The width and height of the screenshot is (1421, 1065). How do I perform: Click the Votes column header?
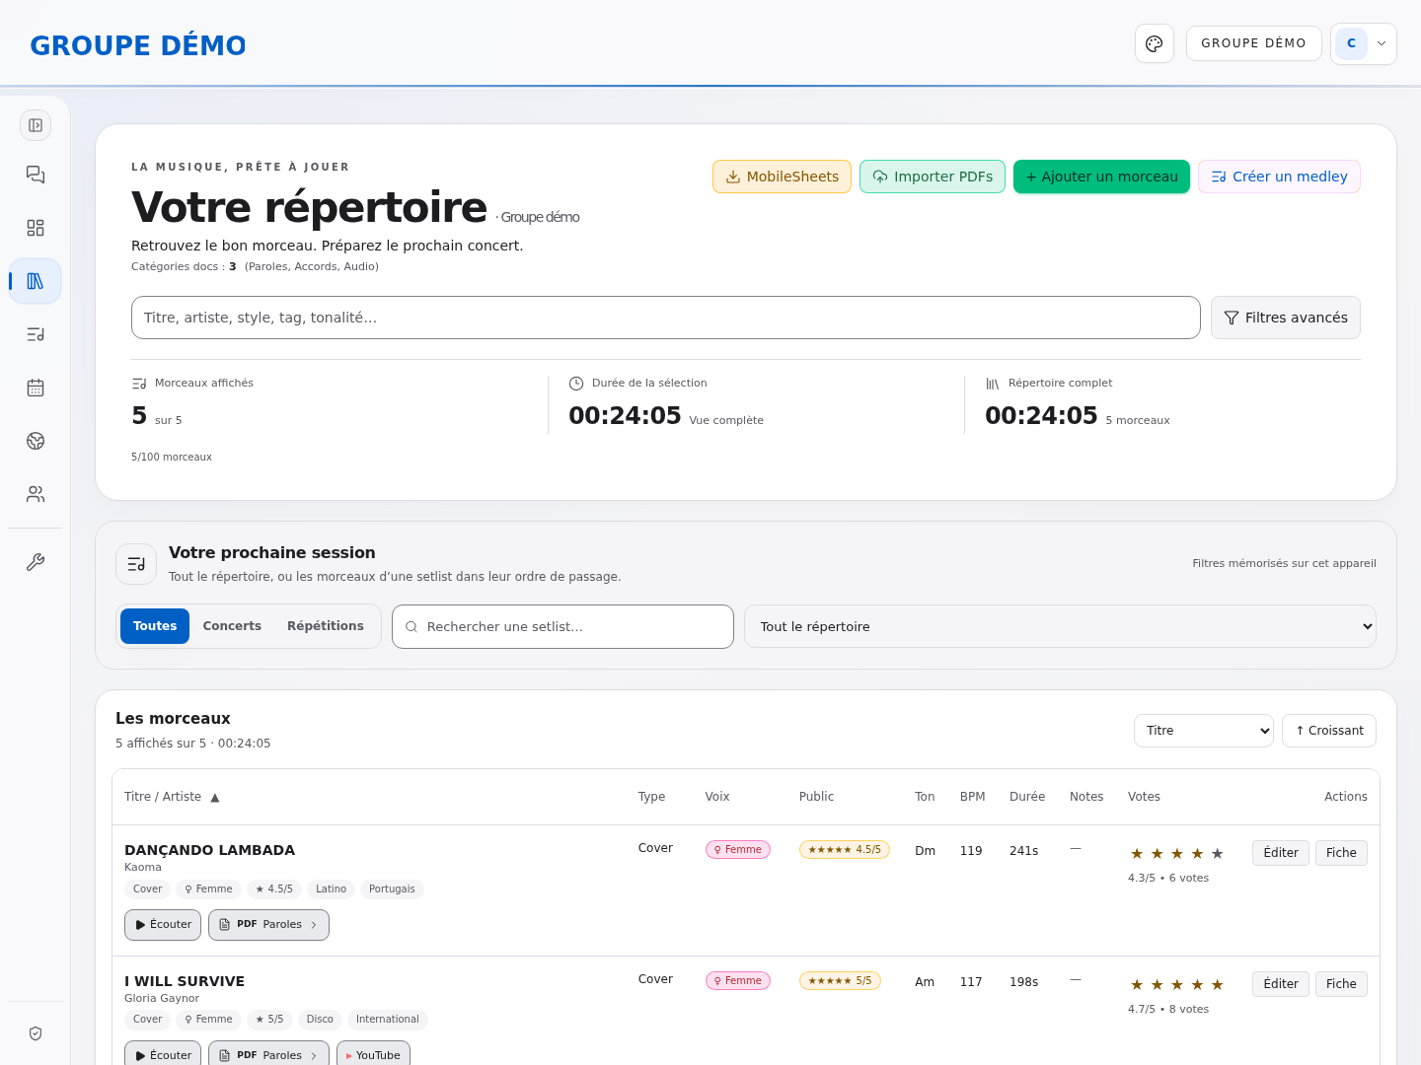(x=1144, y=797)
